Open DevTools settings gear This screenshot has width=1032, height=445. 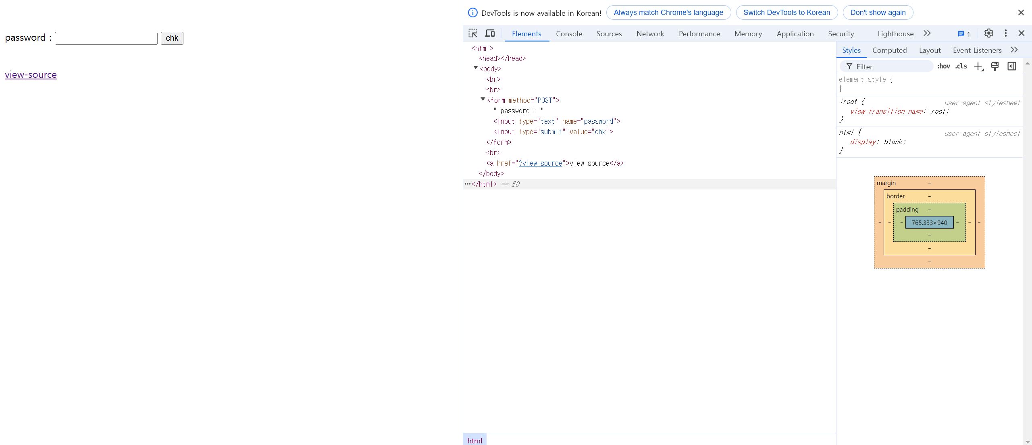(988, 33)
